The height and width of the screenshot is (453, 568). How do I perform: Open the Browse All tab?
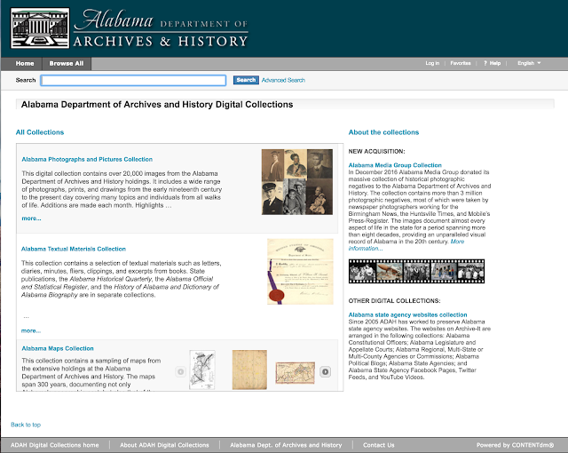point(67,63)
